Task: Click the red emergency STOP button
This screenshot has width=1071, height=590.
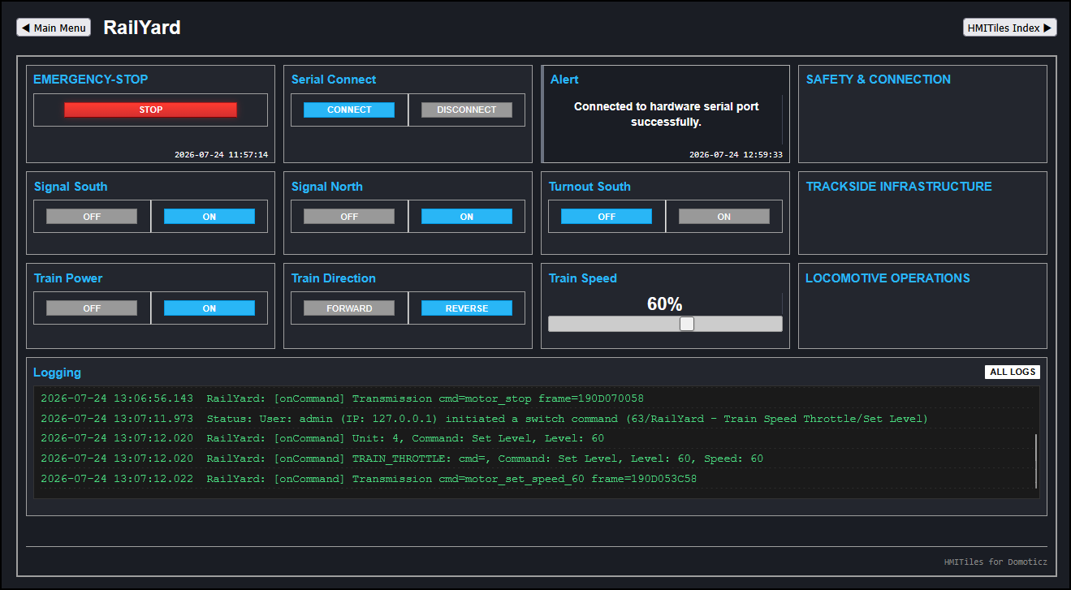Action: tap(150, 110)
